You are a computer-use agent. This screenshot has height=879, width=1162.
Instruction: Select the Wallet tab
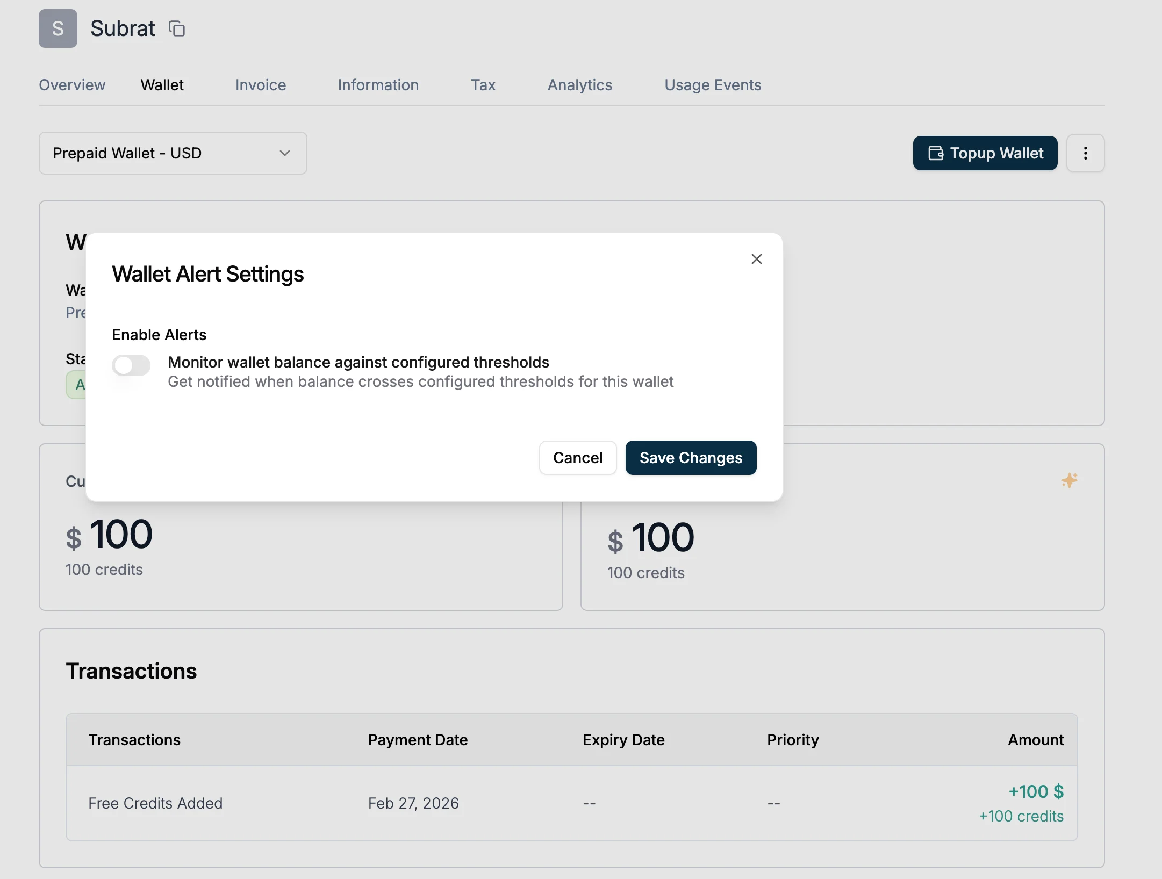point(162,85)
